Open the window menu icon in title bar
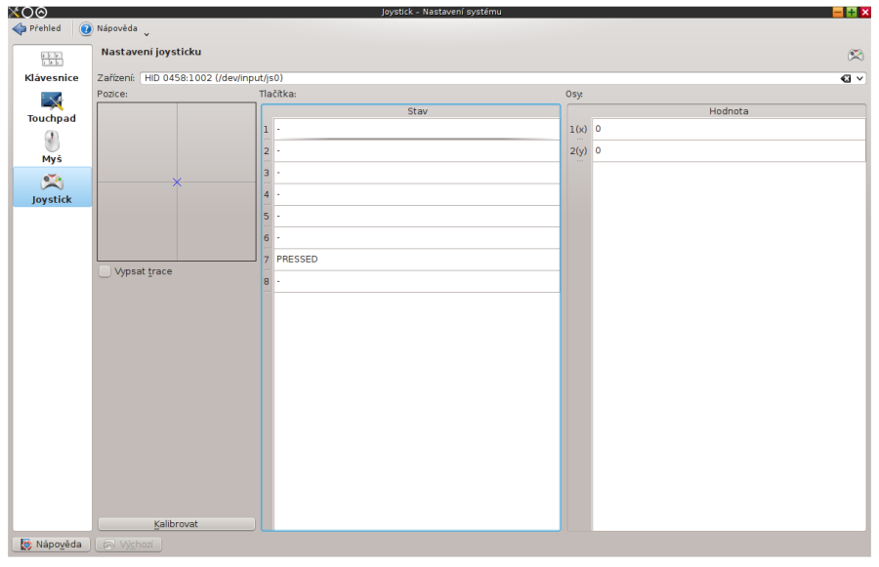879x567 pixels. click(x=14, y=12)
